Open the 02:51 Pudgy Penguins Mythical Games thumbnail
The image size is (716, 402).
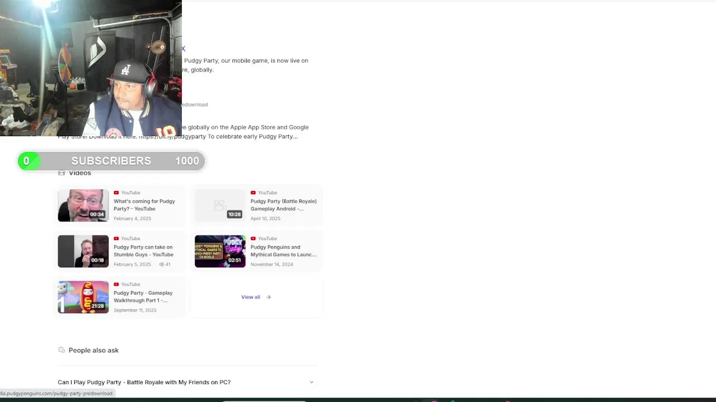tap(220, 251)
